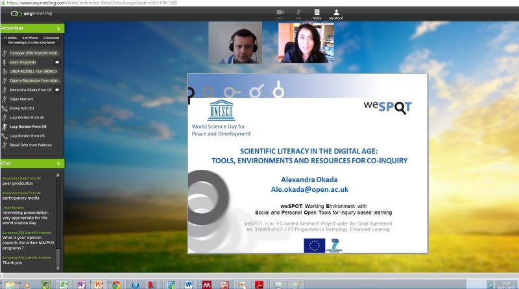Click the chat panel scrollbar

58,220
